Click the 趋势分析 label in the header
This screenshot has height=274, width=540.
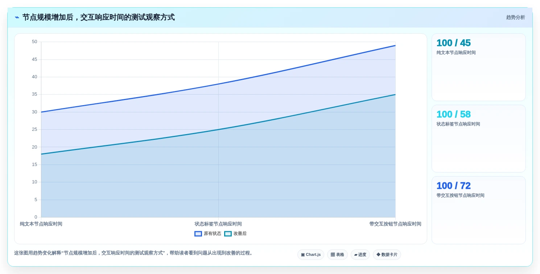tap(515, 17)
